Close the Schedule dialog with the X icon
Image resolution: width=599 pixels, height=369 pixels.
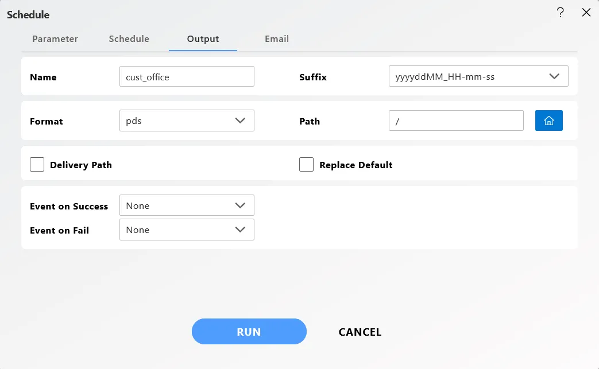[586, 13]
